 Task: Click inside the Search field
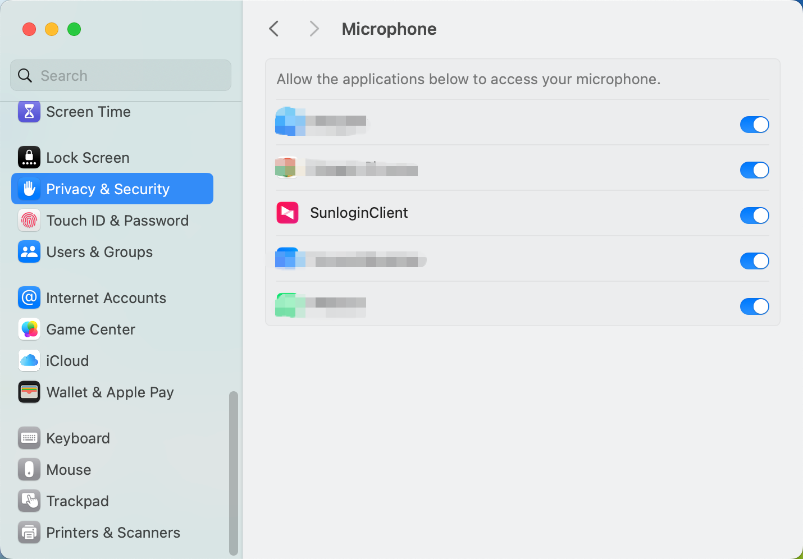point(120,75)
